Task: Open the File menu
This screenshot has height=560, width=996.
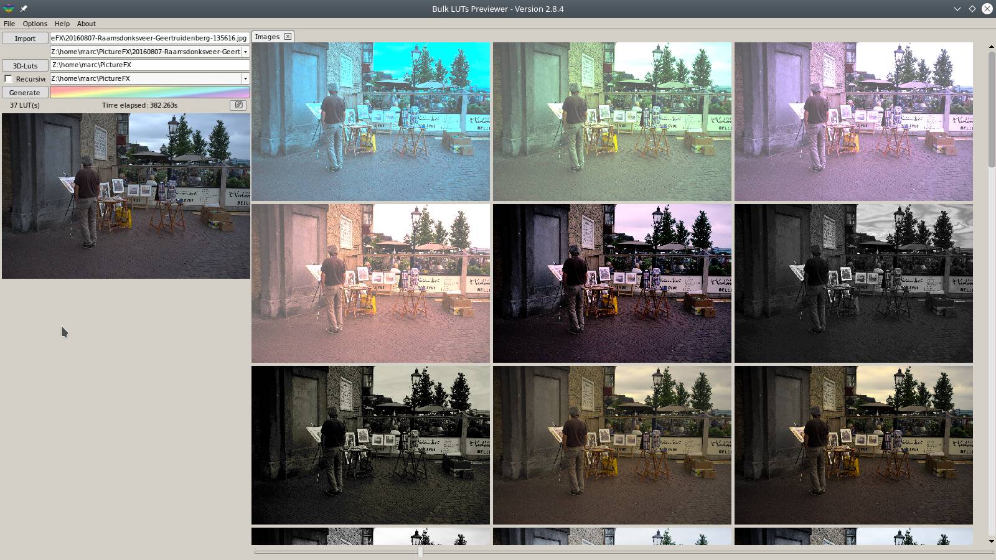Action: click(9, 24)
